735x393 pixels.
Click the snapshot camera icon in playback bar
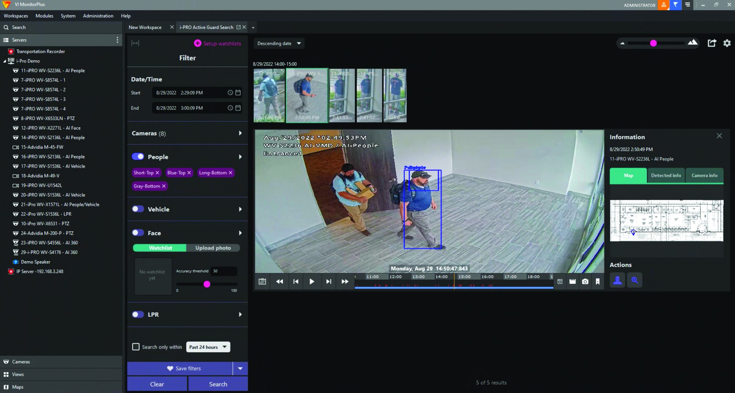coord(585,281)
